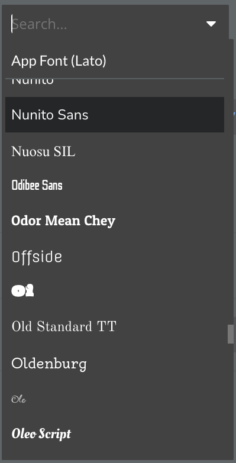Select the chunky Oi display font entry

click(x=115, y=291)
